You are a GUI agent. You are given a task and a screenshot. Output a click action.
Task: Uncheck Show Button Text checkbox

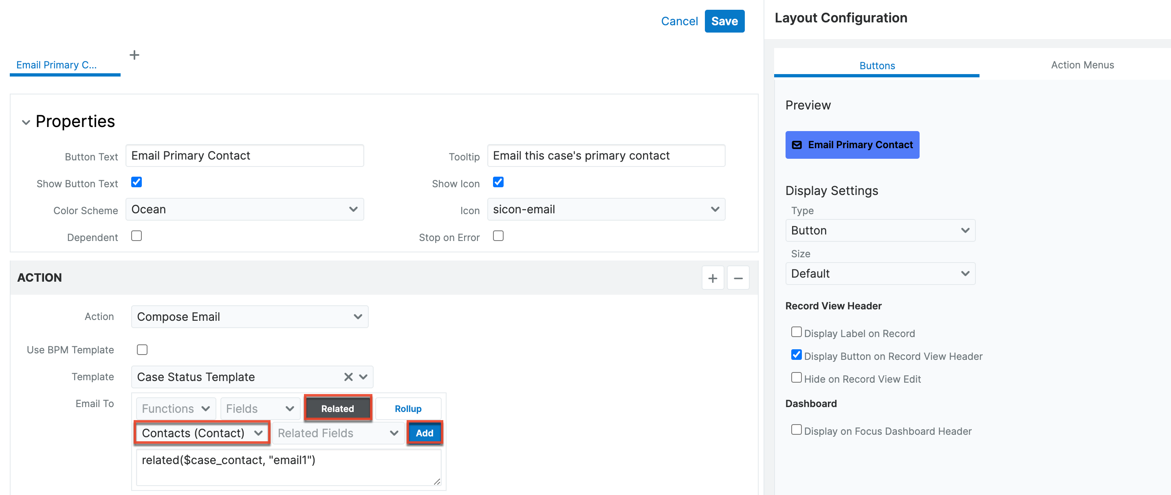136,182
